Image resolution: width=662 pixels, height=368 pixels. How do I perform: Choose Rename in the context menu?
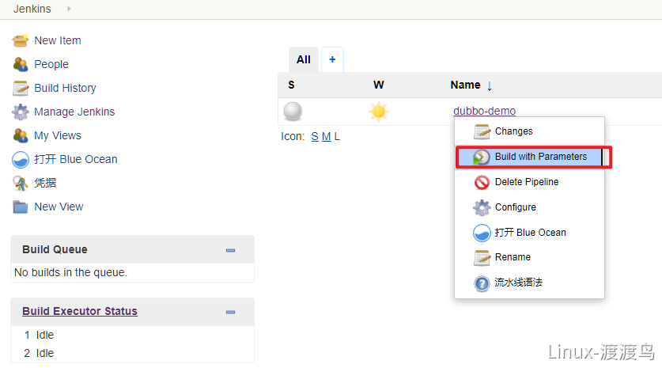point(513,257)
